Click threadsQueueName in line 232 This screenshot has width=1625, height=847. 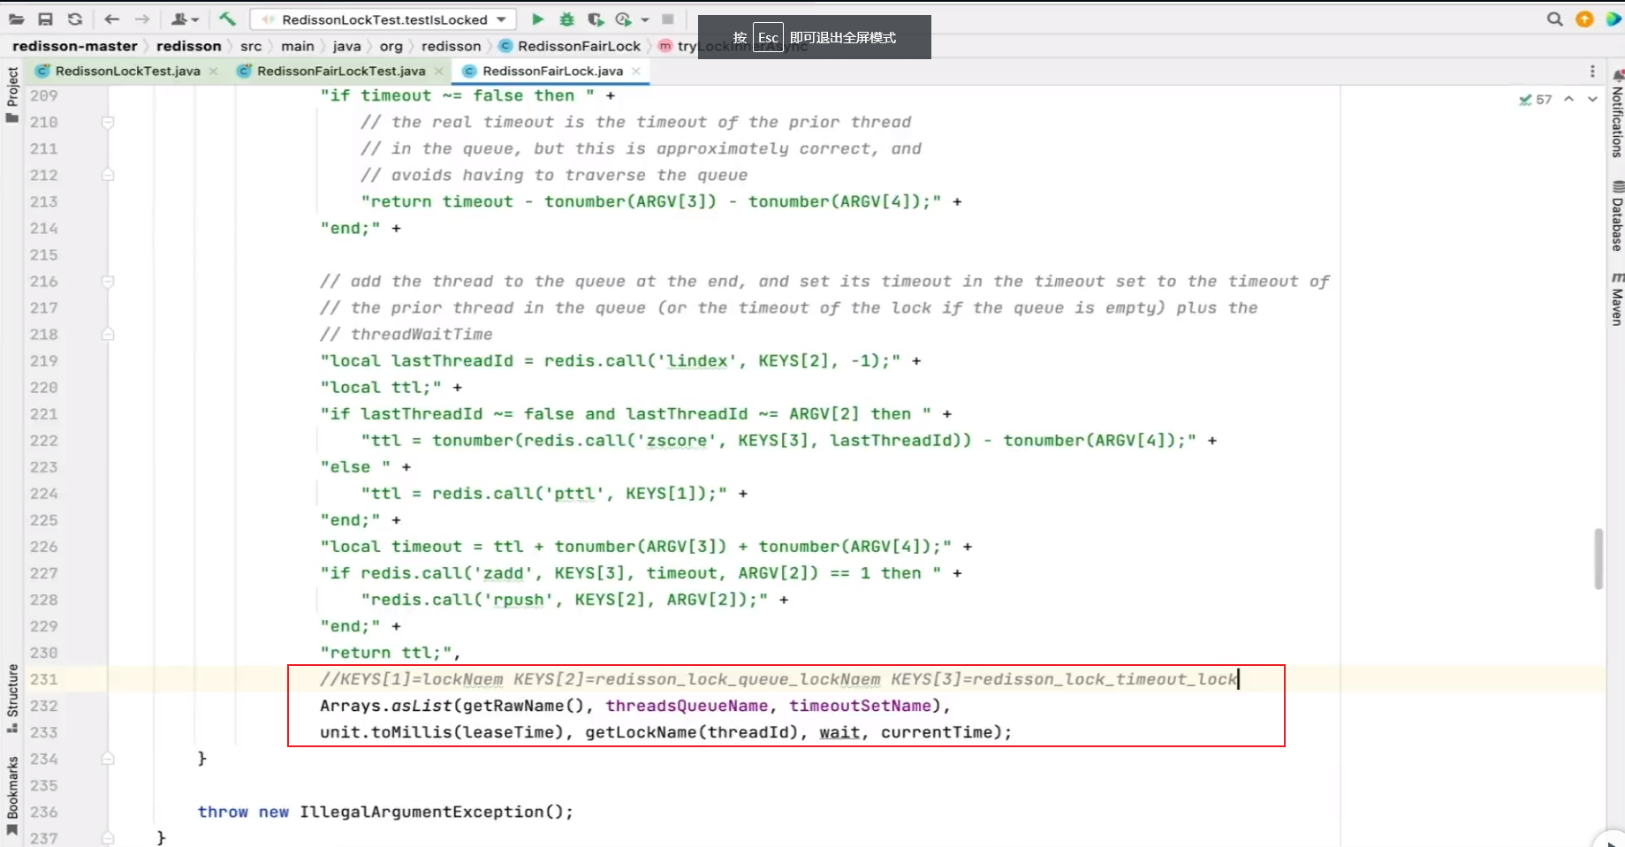687,706
